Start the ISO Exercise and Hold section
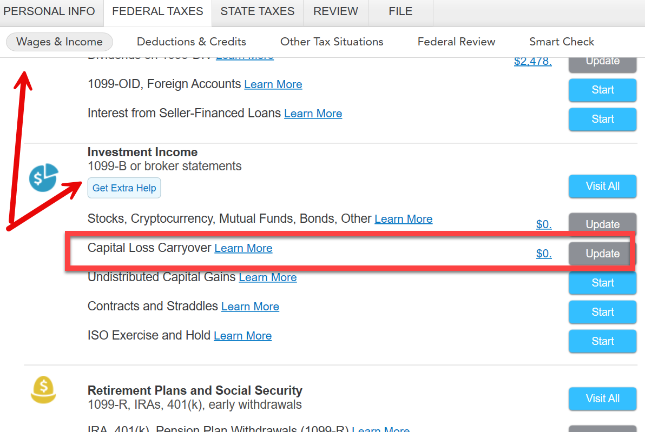Screen dimensions: 645x432 point(602,341)
